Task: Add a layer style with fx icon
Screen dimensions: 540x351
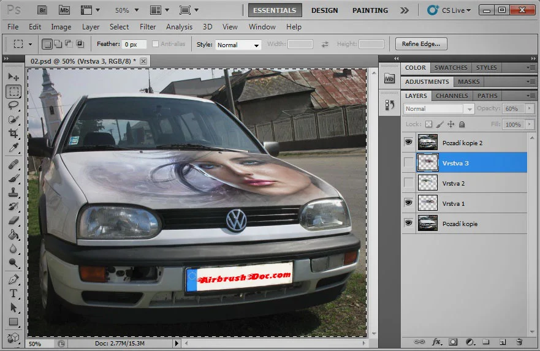Action: (x=436, y=342)
